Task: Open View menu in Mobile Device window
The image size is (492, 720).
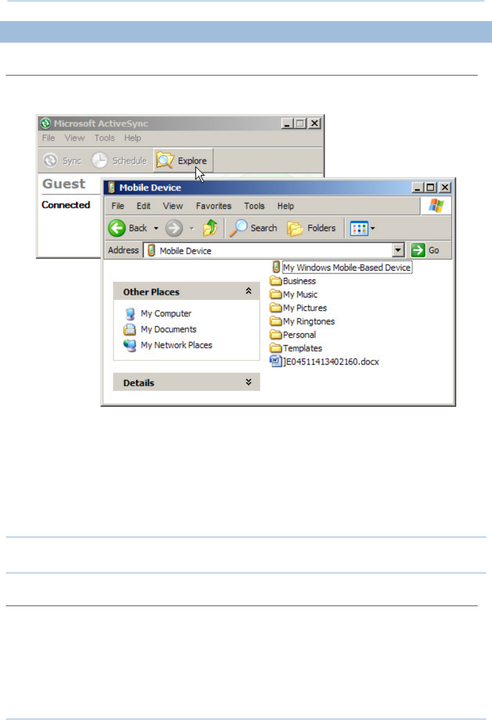Action: (x=173, y=206)
